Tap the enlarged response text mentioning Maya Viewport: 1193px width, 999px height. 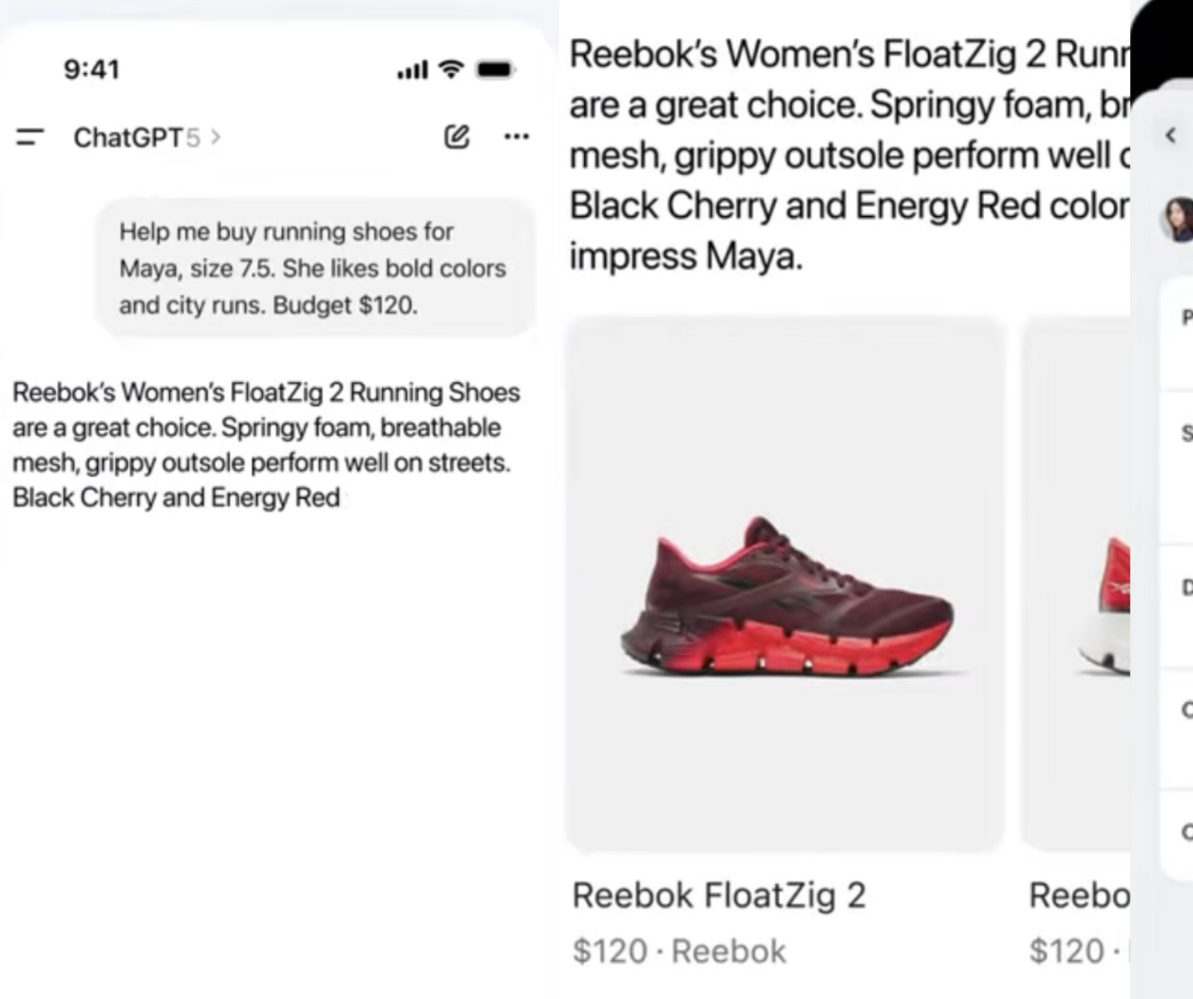845,155
